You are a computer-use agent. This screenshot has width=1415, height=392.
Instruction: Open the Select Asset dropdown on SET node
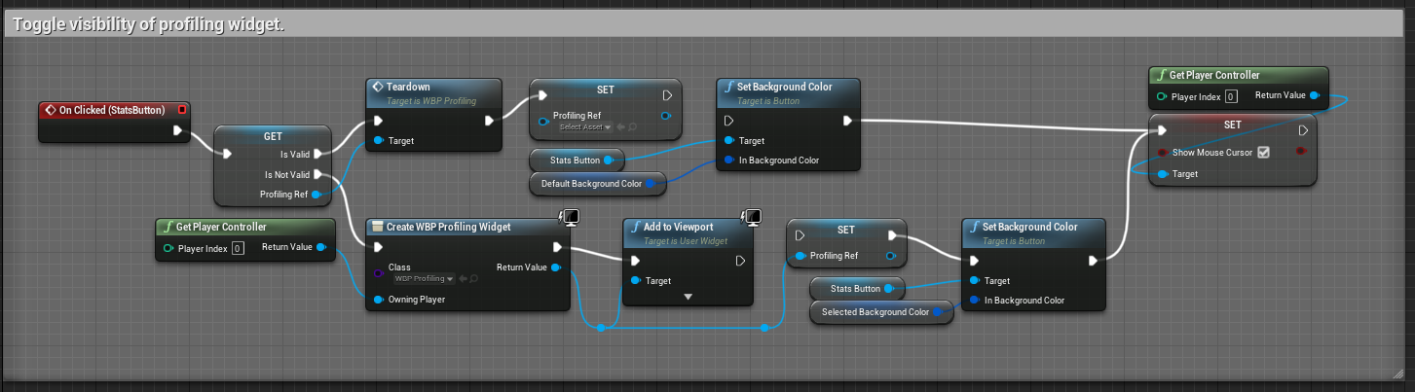pos(584,127)
